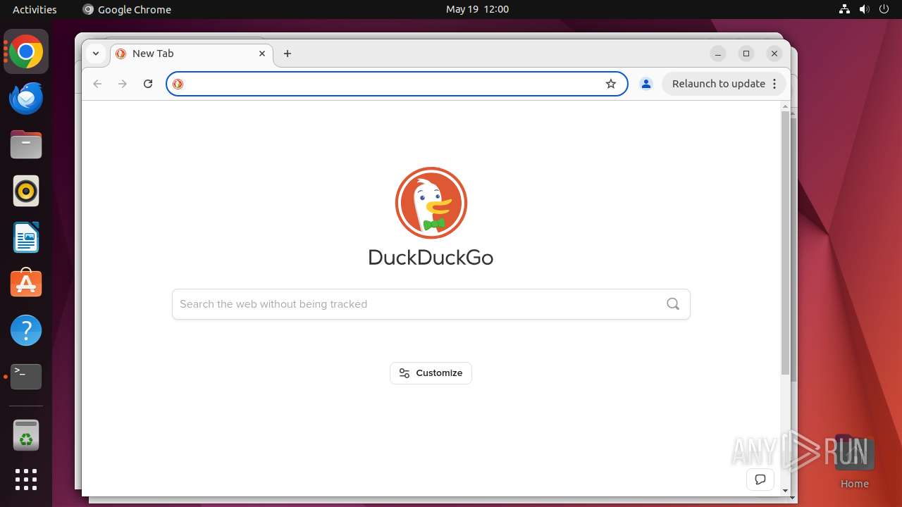Open the clock calendar May 19 12:00
Viewport: 902px width, 507px height.
(477, 9)
